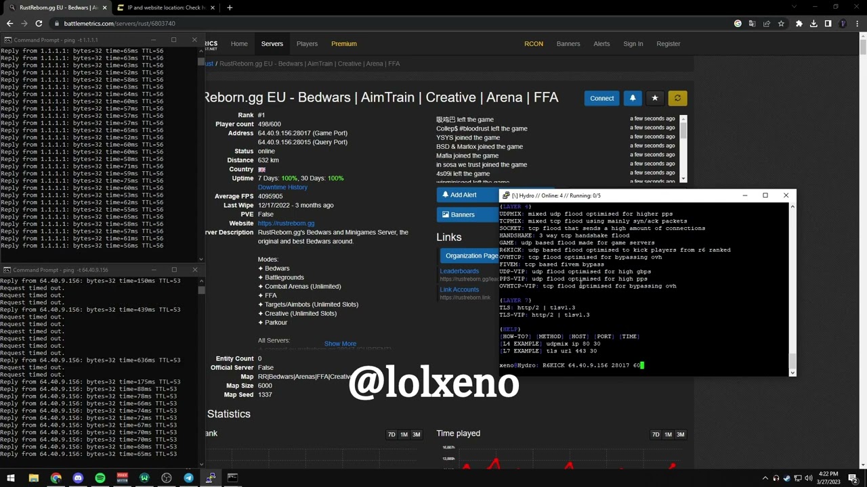Viewport: 867px width, 487px height.
Task: Click the Organization Page button
Action: click(469, 256)
